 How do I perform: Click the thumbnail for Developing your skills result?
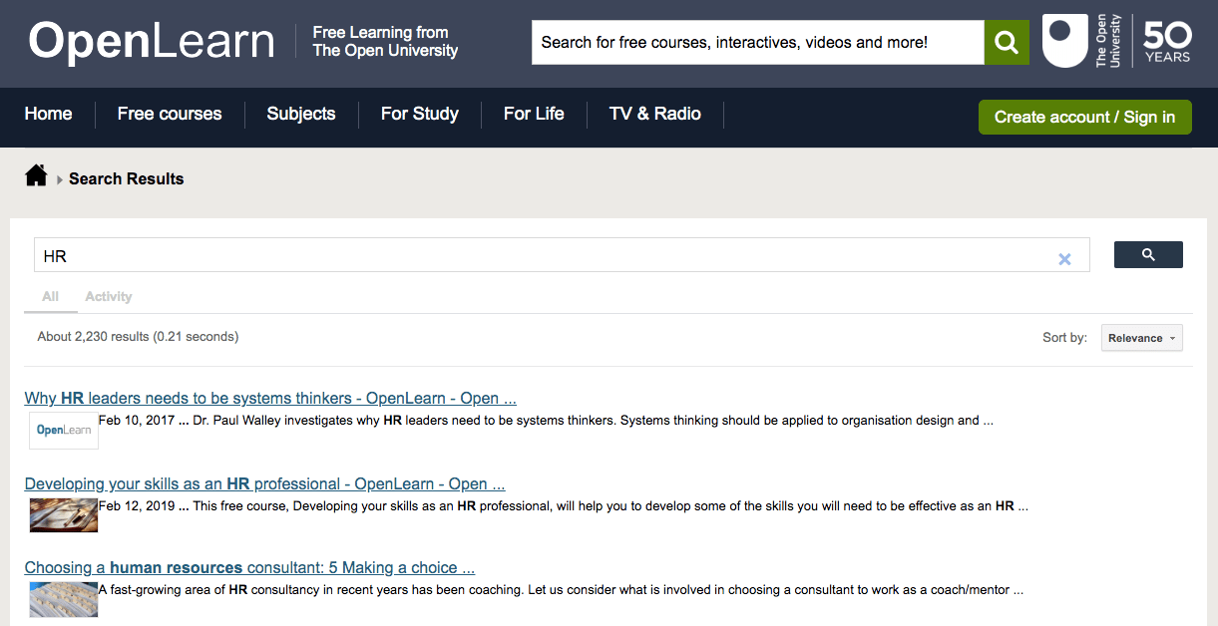[x=64, y=515]
